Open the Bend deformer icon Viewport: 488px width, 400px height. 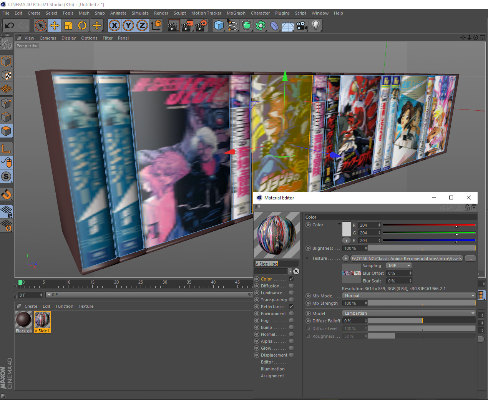point(274,26)
